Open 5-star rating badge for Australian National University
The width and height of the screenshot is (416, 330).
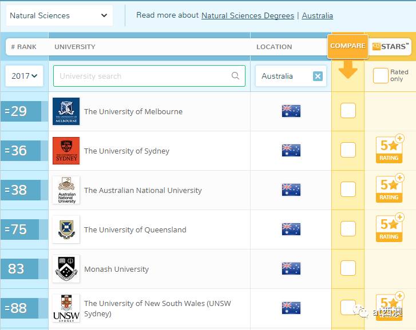pyautogui.click(x=389, y=189)
